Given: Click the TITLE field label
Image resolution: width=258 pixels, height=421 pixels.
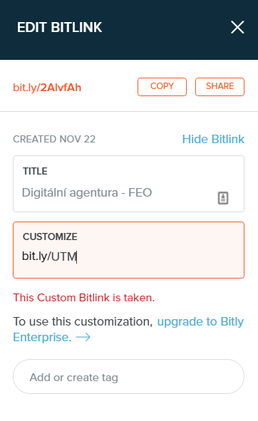Looking at the screenshot, I should point(35,171).
